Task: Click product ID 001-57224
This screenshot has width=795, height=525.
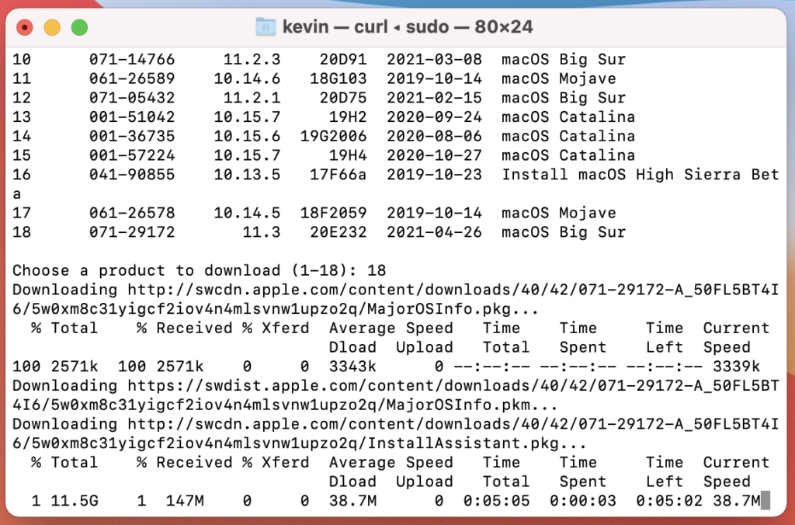Action: click(132, 156)
